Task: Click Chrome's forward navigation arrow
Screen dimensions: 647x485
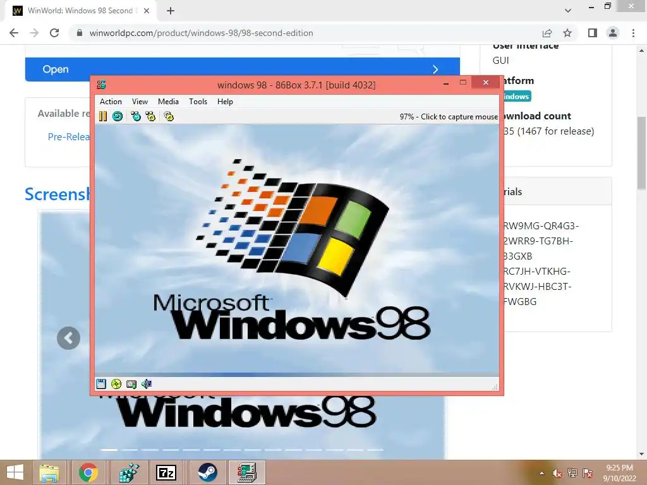Action: coord(34,33)
